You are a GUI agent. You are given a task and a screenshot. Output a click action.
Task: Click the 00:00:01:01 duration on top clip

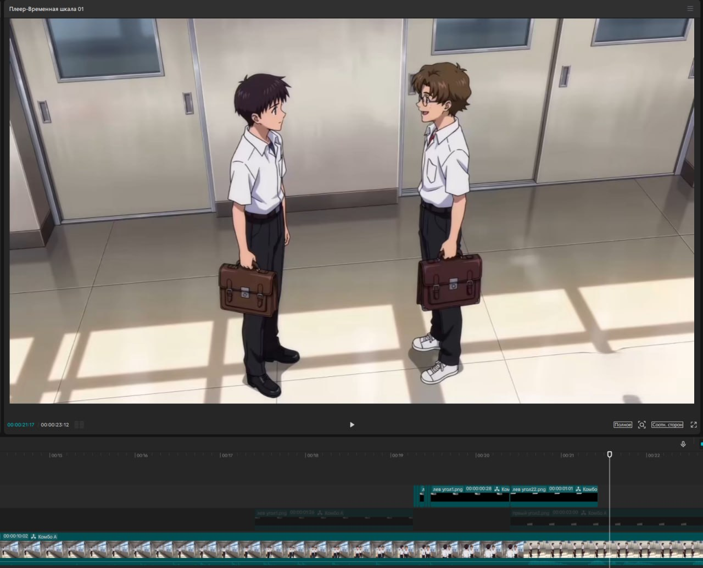click(561, 489)
